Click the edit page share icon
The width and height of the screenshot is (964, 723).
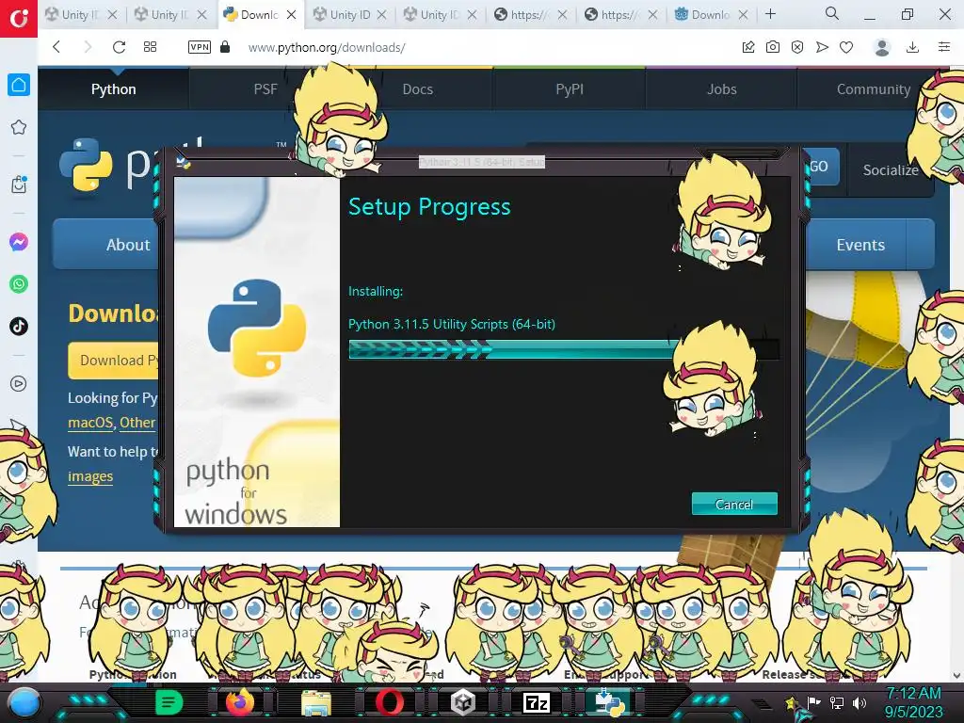click(x=748, y=47)
